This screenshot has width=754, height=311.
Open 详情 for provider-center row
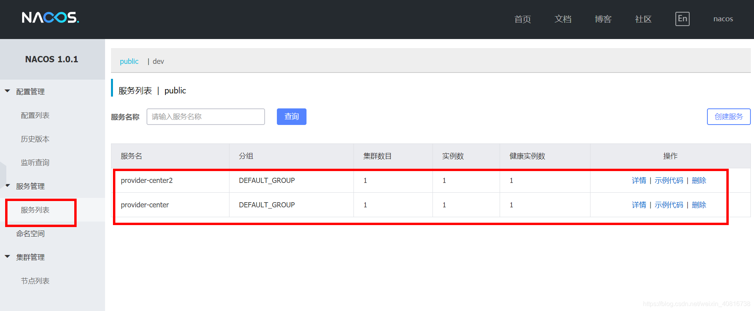click(639, 205)
